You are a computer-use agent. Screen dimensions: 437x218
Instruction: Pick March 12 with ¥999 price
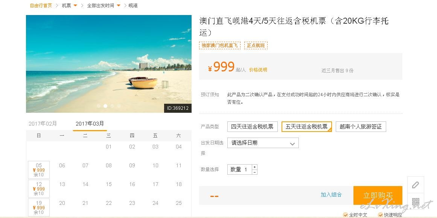click(39, 189)
